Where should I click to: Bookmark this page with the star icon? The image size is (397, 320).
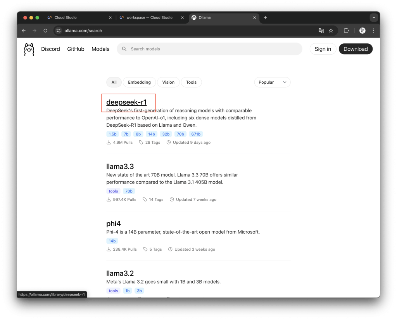(331, 31)
